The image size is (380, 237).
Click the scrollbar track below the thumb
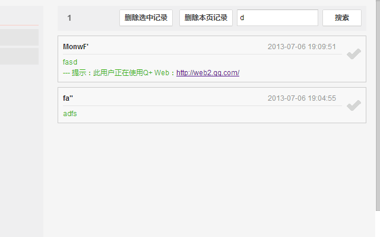click(378, 224)
